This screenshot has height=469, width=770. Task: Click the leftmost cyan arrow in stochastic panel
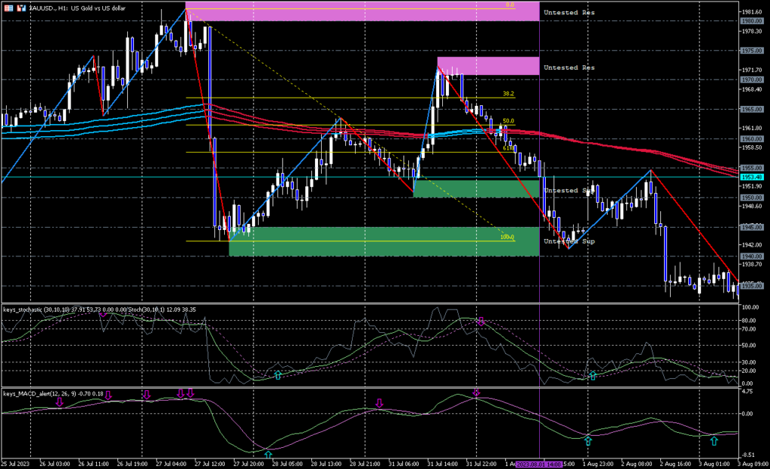277,374
